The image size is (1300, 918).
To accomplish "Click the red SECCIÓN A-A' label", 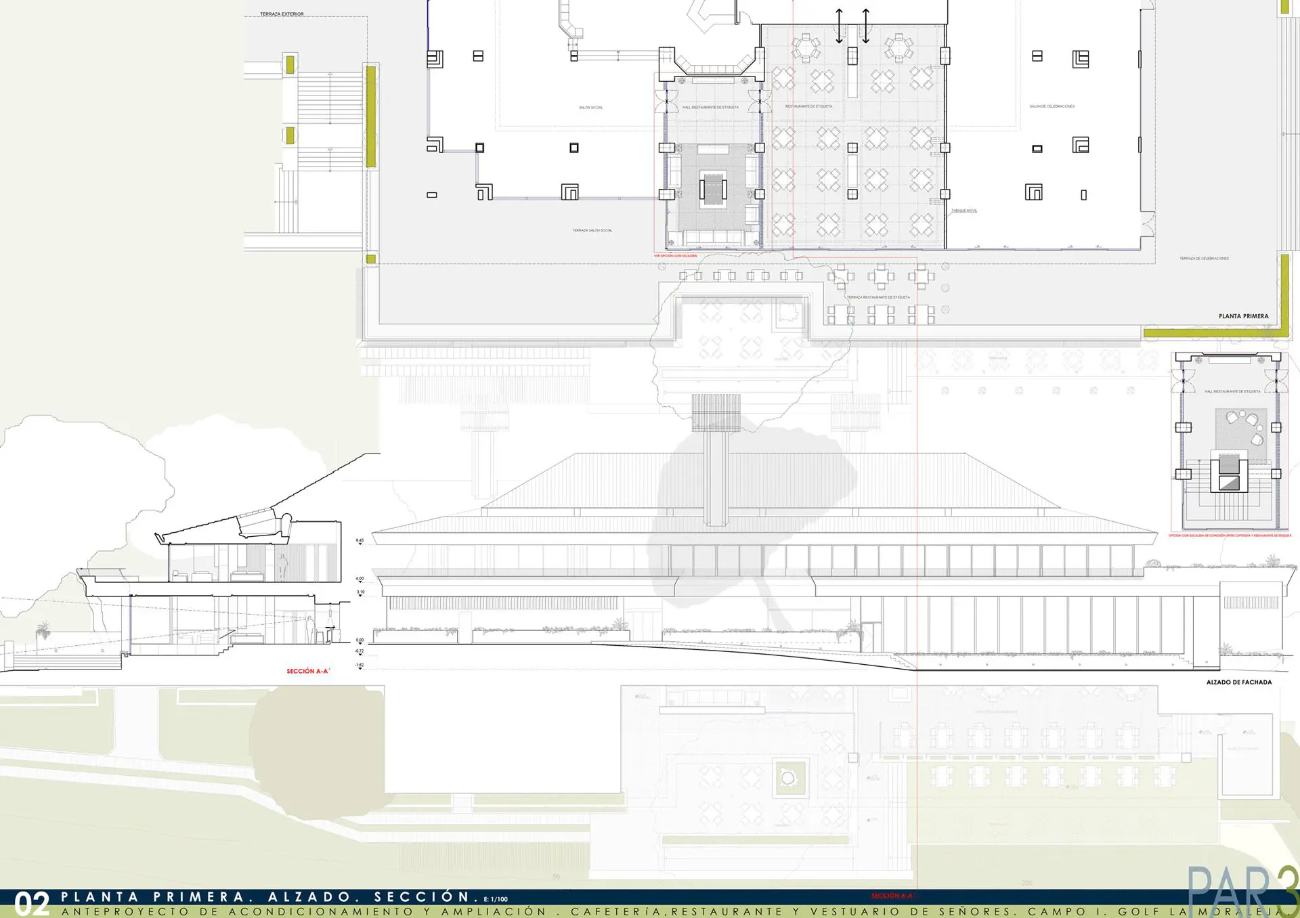I will (x=307, y=671).
